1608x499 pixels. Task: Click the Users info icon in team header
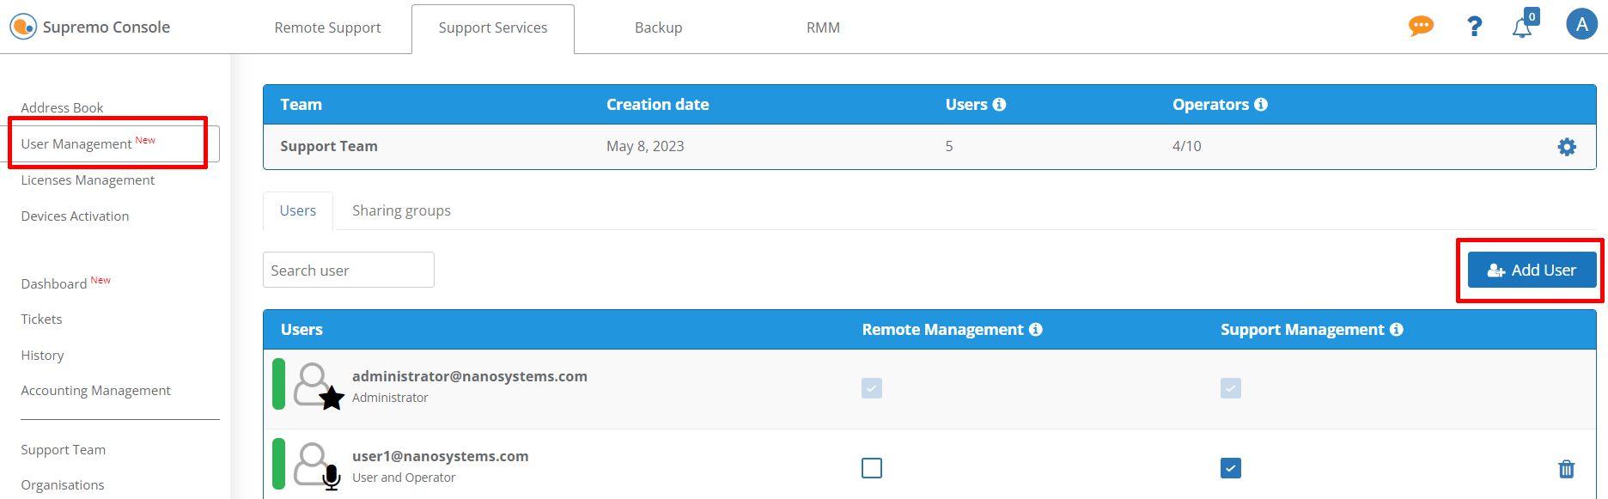[x=999, y=104]
